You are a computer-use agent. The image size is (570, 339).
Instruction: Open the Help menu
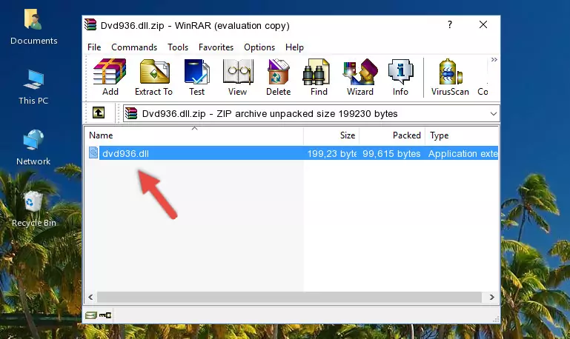pyautogui.click(x=294, y=47)
